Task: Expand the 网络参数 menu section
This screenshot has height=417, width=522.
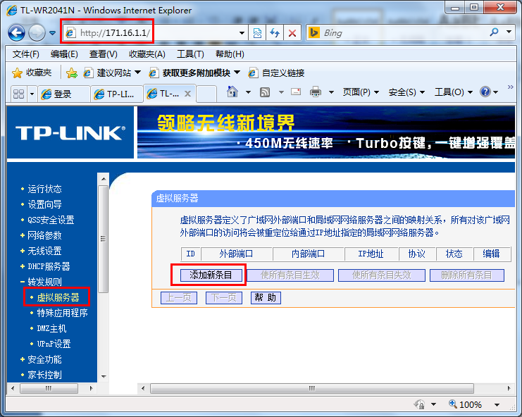Action: pyautogui.click(x=44, y=236)
